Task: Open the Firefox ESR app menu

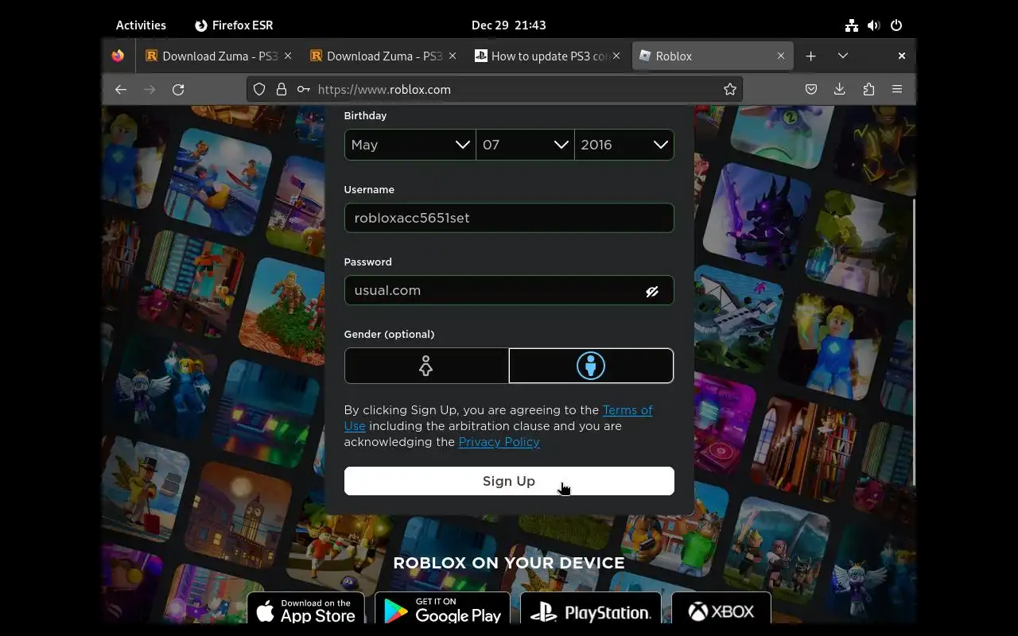Action: (x=234, y=25)
